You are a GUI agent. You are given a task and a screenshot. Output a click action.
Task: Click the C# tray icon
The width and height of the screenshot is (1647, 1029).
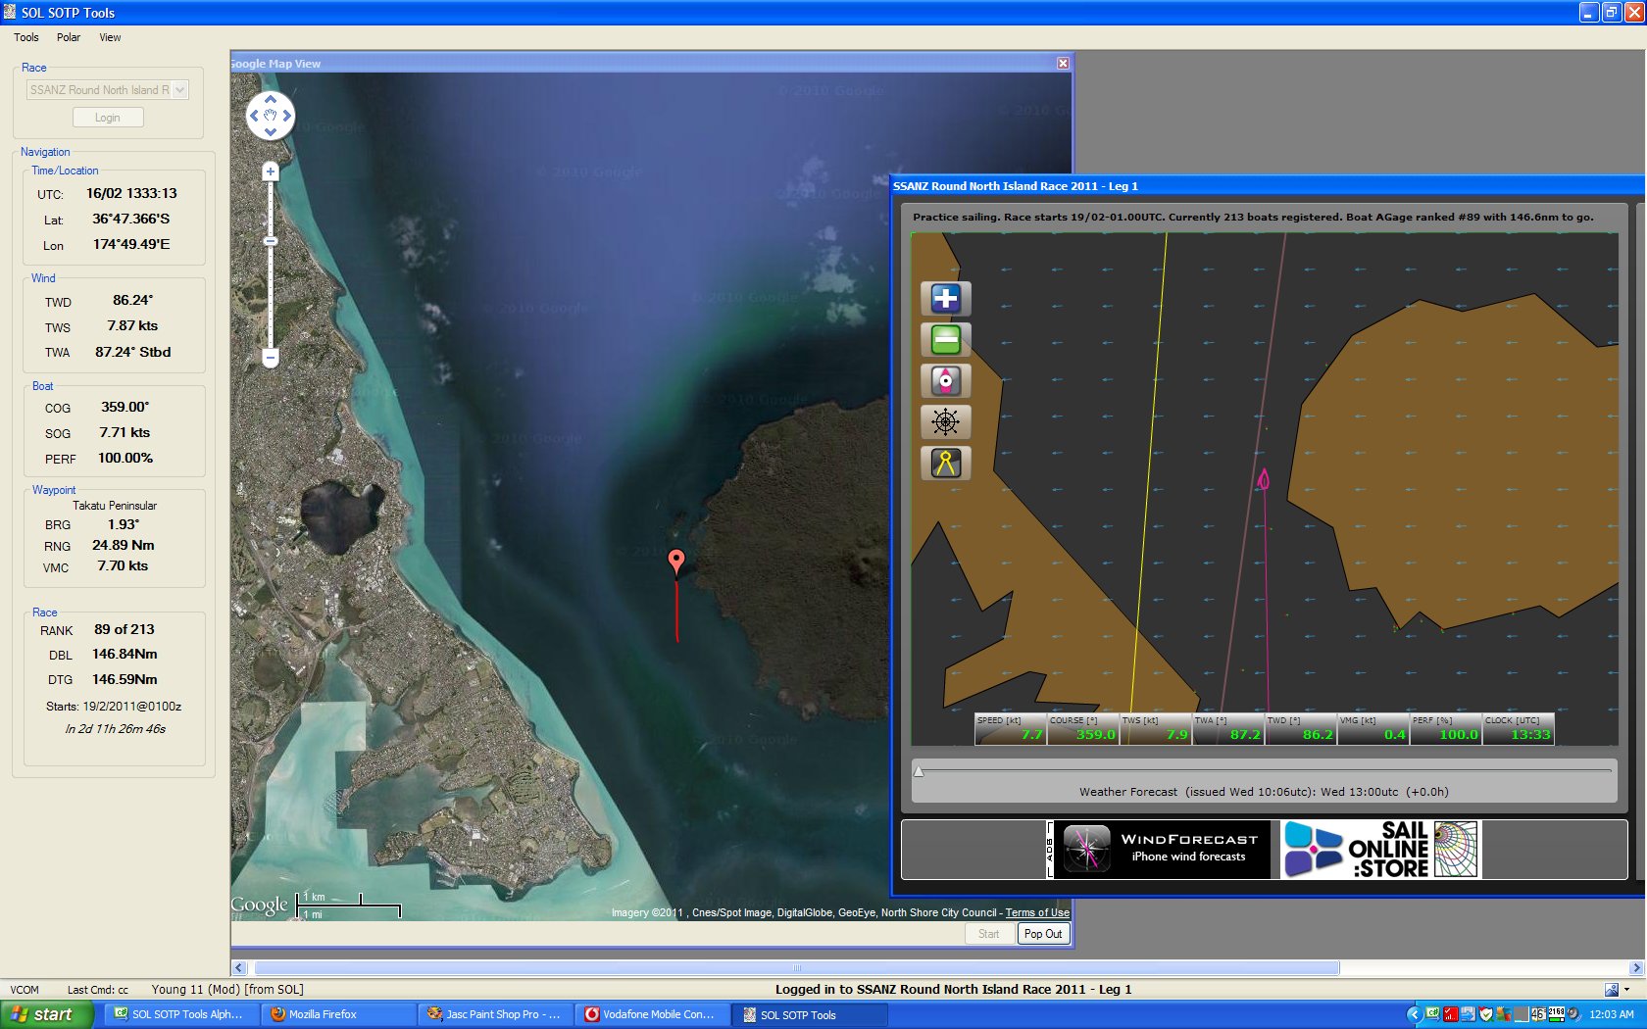click(1433, 1014)
